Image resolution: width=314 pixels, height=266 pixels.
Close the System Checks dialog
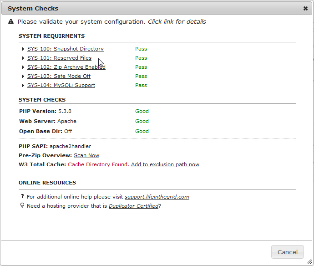click(305, 8)
